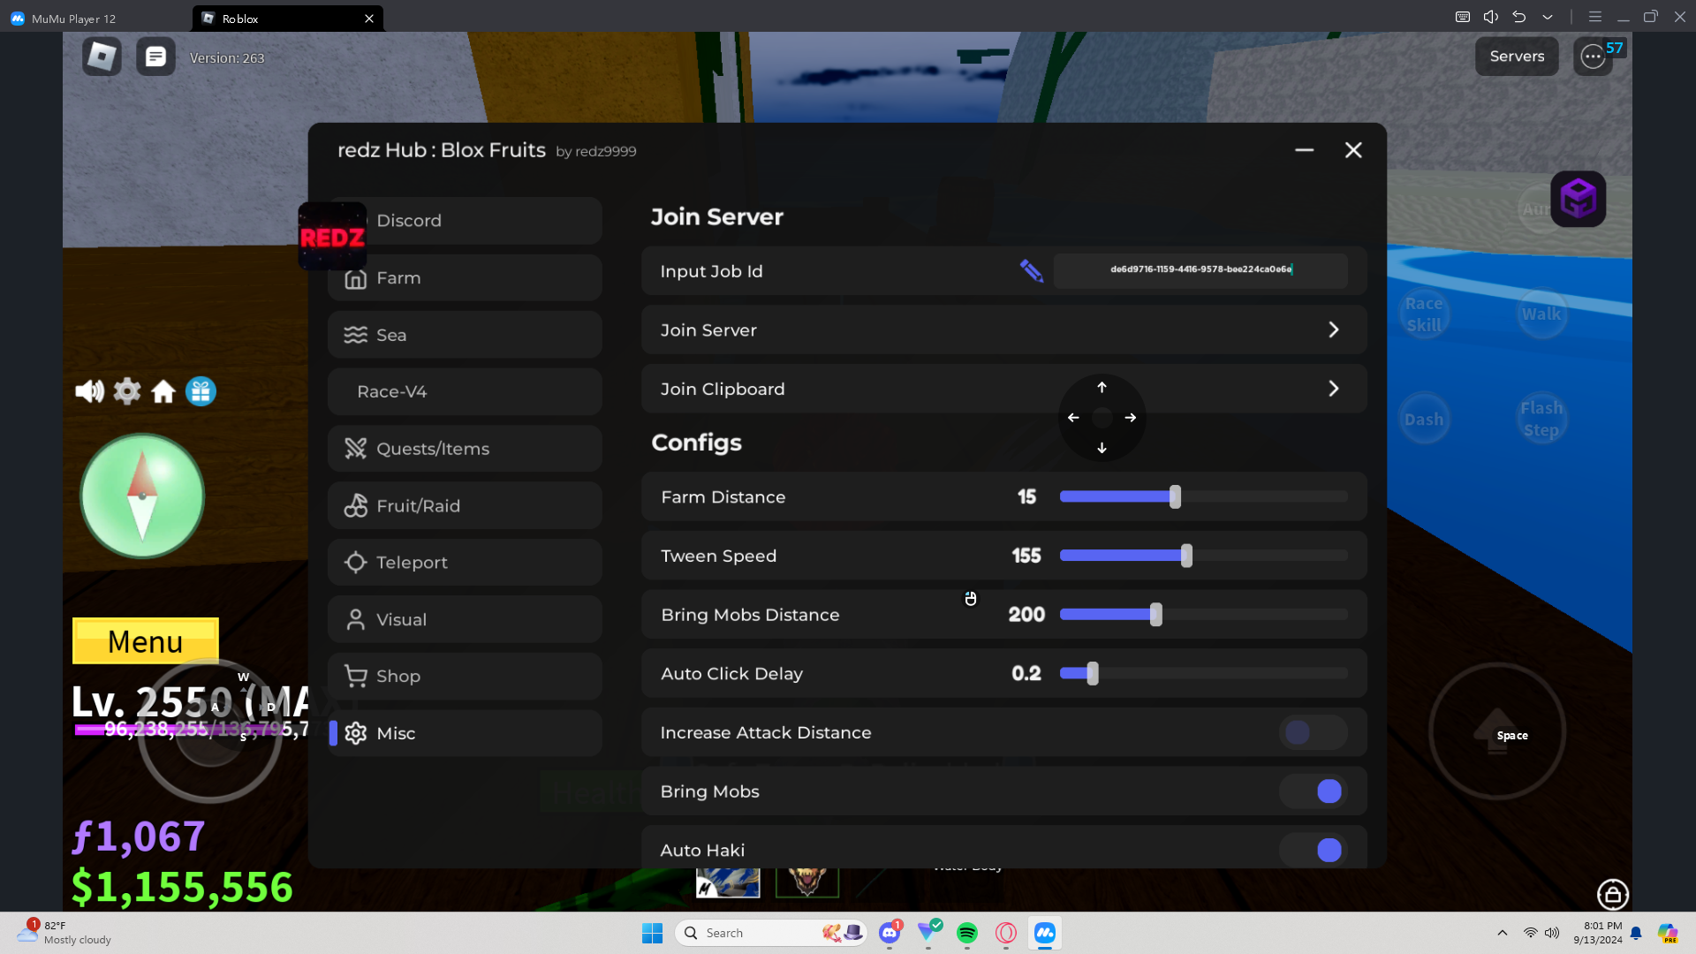Click the yellow Menu button

pos(146,641)
